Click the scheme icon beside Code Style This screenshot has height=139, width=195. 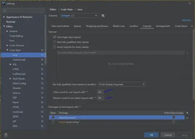42,50
